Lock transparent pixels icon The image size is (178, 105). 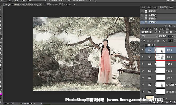pos(148,41)
